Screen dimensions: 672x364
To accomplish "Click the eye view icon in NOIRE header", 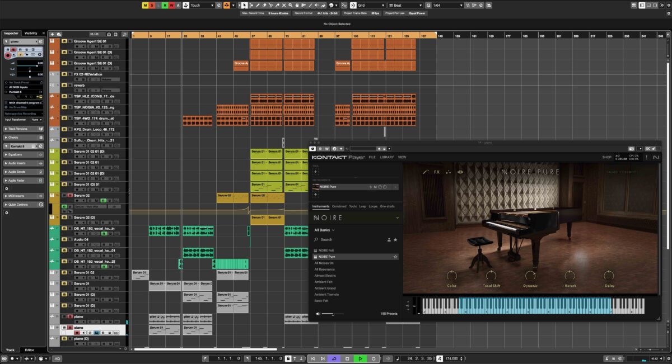I will tap(460, 172).
